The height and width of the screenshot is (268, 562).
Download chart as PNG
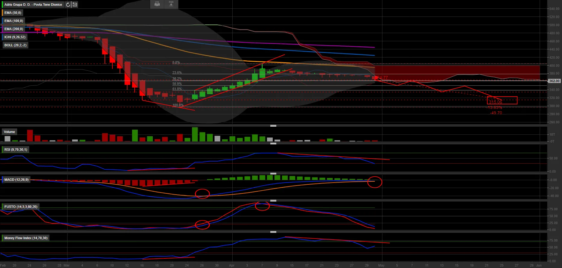point(171,4)
